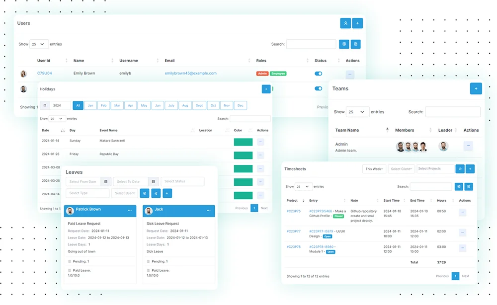
Task: Click Actions button for Admin team row
Action: pyautogui.click(x=468, y=146)
